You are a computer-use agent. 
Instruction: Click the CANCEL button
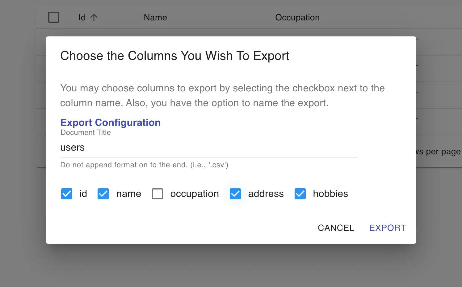[336, 228]
